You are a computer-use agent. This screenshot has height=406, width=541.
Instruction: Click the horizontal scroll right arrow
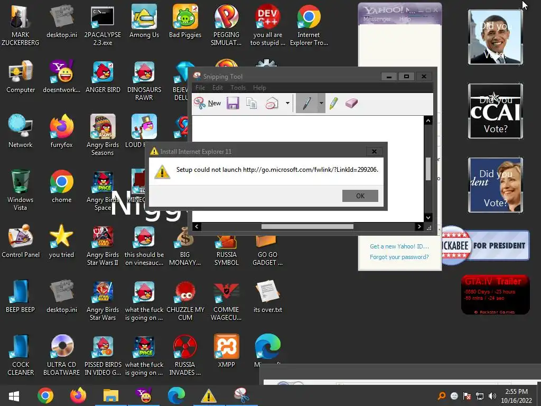click(419, 226)
